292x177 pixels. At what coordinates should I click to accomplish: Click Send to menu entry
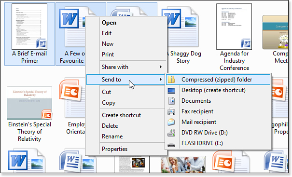125,80
